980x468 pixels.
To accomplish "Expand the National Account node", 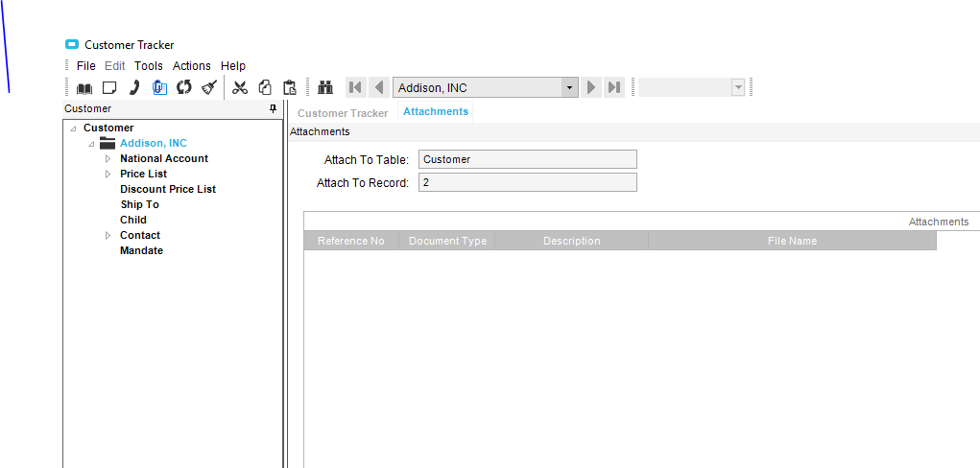I will point(108,158).
